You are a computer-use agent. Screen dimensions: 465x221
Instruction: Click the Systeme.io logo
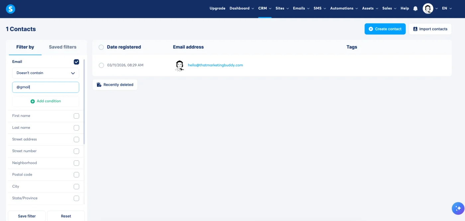tap(10, 9)
